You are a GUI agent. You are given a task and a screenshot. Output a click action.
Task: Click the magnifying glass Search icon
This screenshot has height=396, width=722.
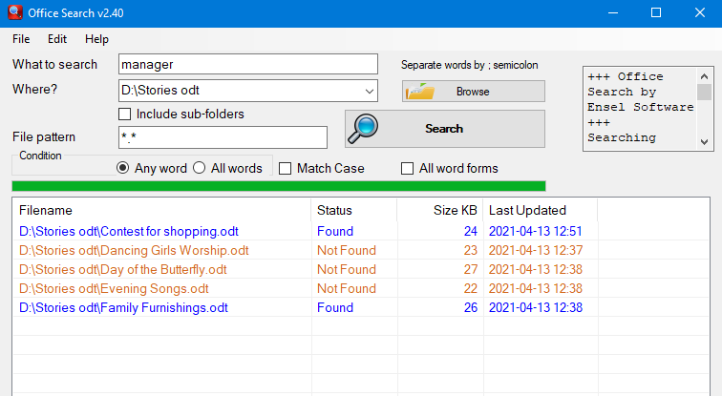click(363, 128)
